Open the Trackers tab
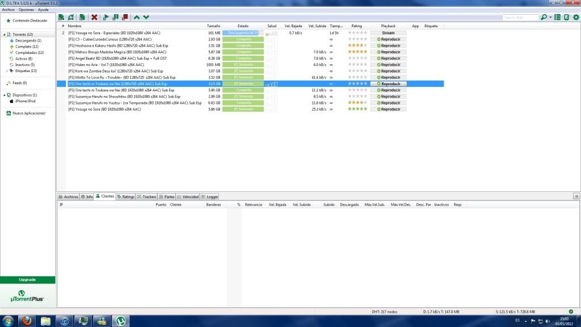The height and width of the screenshot is (327, 581). click(x=147, y=197)
